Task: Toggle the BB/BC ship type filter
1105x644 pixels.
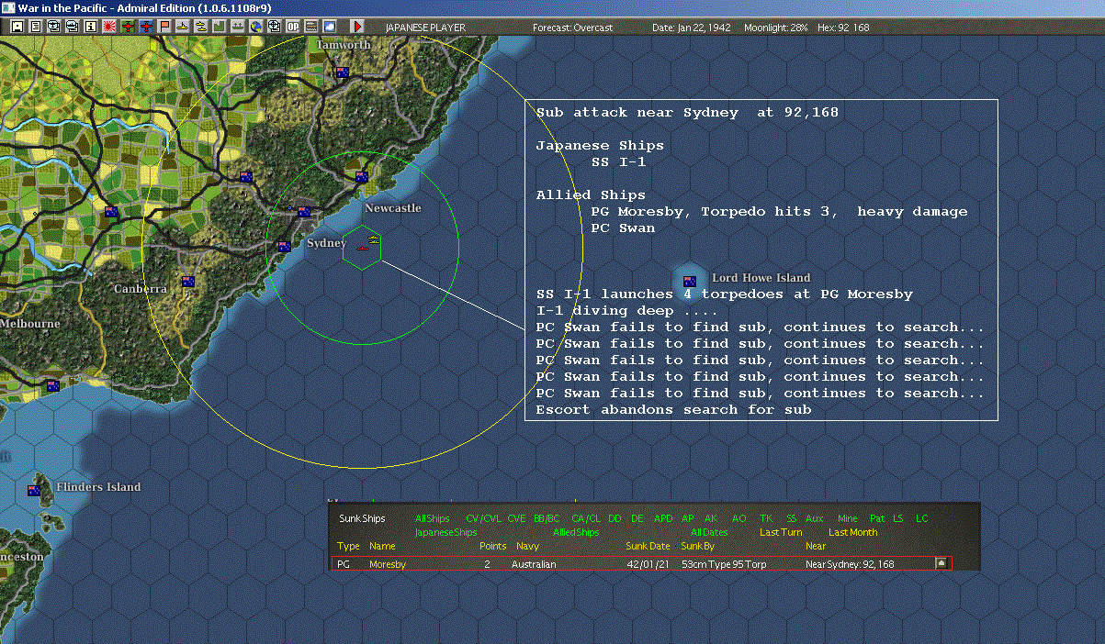Action: pos(547,518)
